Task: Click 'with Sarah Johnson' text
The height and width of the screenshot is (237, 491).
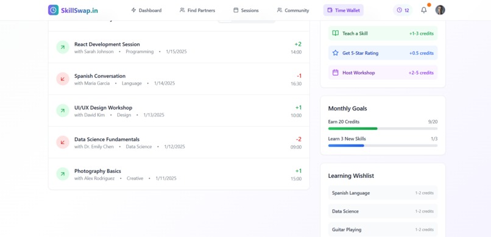Action: 94,52
